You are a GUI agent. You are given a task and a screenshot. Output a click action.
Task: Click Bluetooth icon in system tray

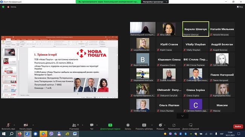pyautogui.click(x=185, y=134)
